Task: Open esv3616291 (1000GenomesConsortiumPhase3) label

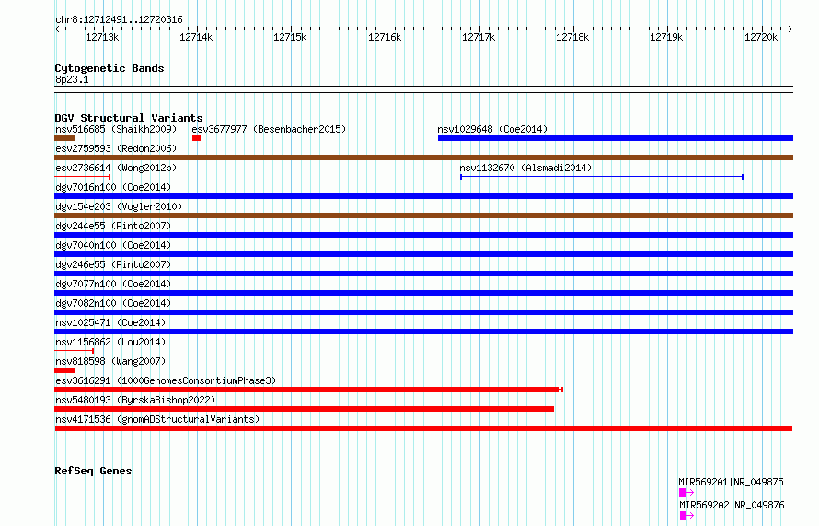Action: coord(166,380)
